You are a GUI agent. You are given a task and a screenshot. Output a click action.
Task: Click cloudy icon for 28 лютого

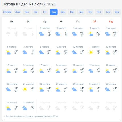click(x=25, y=108)
